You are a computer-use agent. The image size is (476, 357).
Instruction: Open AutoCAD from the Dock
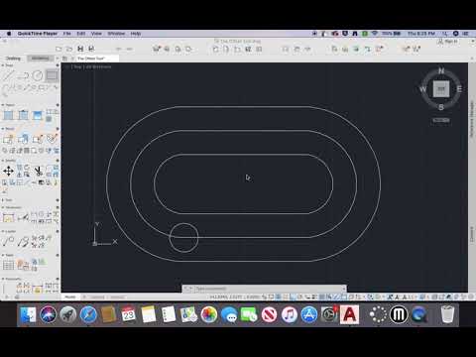349,314
